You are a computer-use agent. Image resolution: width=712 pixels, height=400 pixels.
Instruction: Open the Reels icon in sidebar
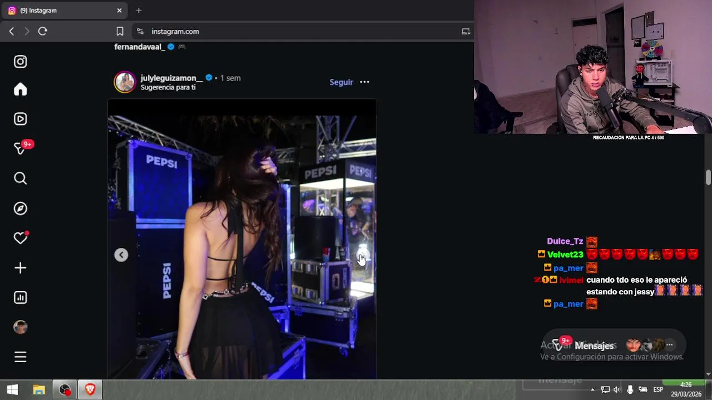(x=21, y=119)
